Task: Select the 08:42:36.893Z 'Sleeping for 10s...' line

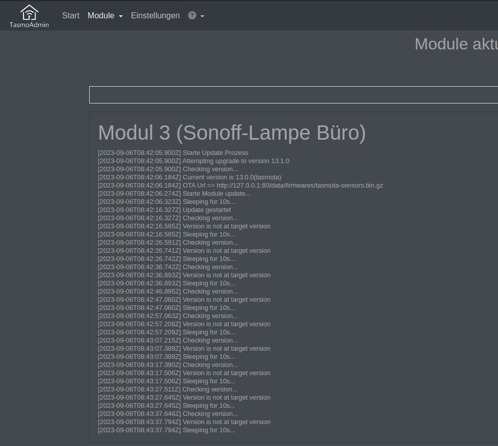Action: pyautogui.click(x=166, y=283)
